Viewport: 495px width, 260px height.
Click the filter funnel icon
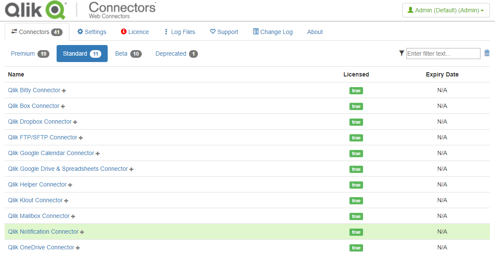[401, 53]
